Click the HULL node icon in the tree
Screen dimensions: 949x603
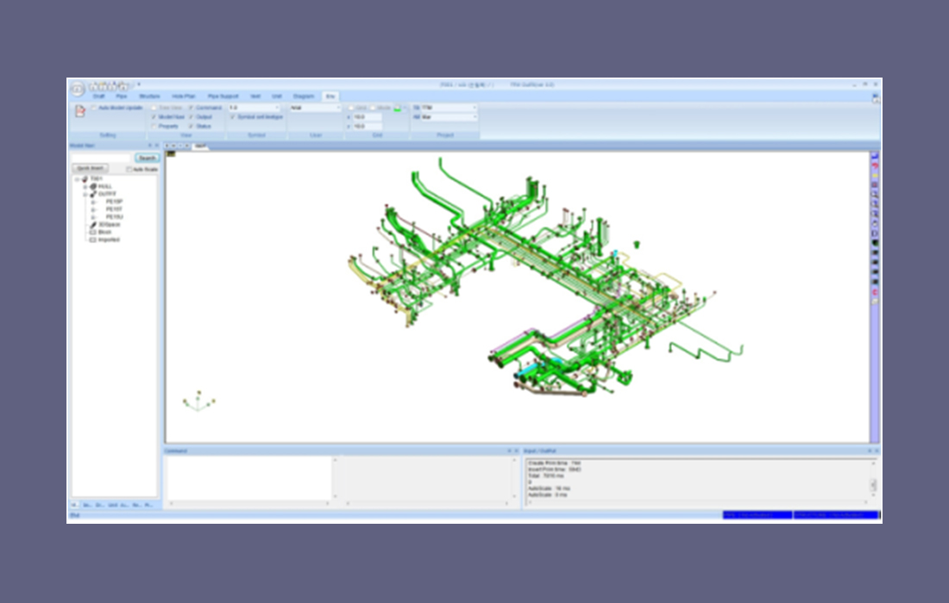(x=92, y=186)
